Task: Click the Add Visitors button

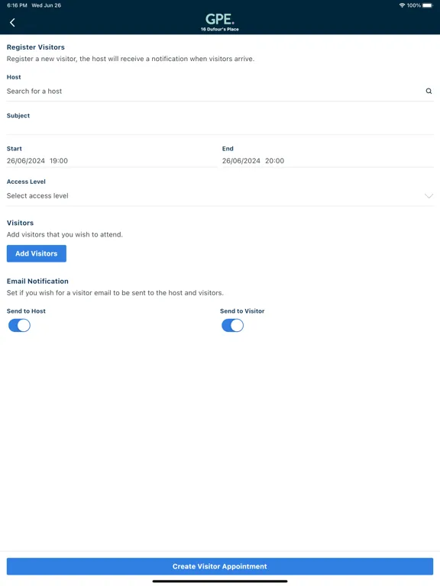Action: [37, 254]
